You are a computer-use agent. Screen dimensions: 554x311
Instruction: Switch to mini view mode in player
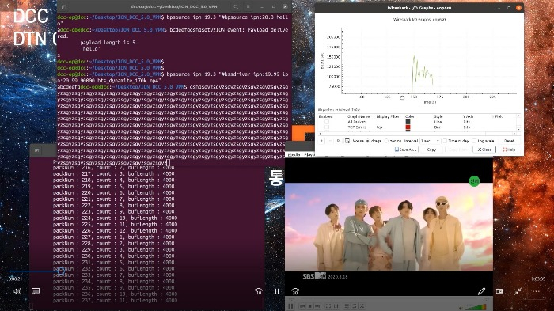(x=499, y=291)
